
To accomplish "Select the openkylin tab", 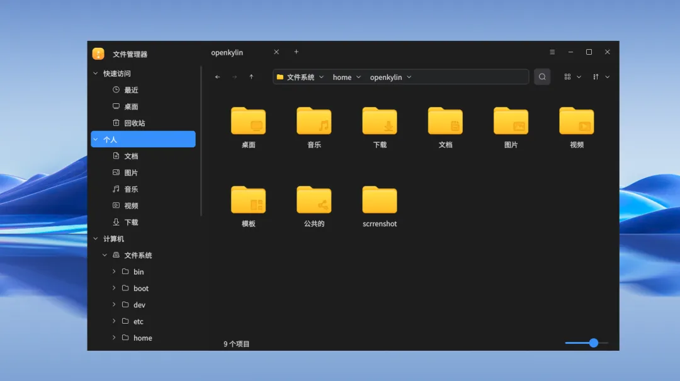I will click(x=227, y=52).
